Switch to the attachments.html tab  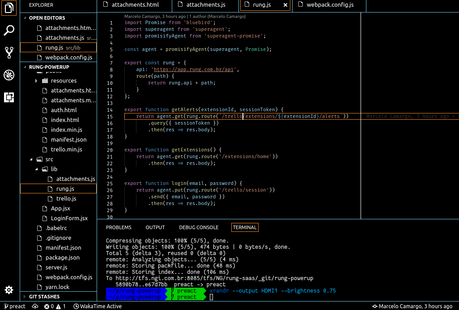(134, 5)
